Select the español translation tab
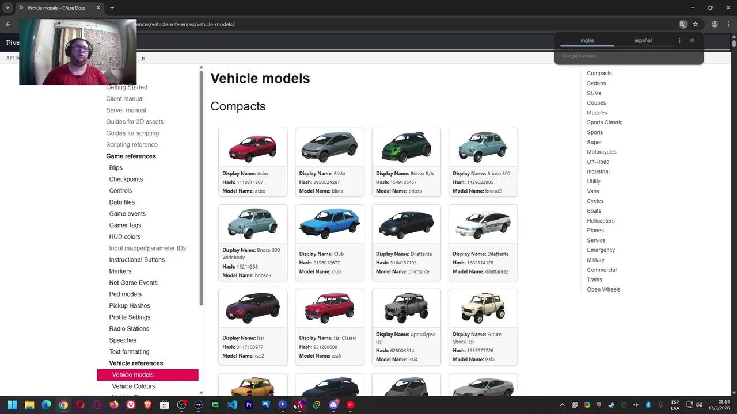The height and width of the screenshot is (414, 737). 643,40
